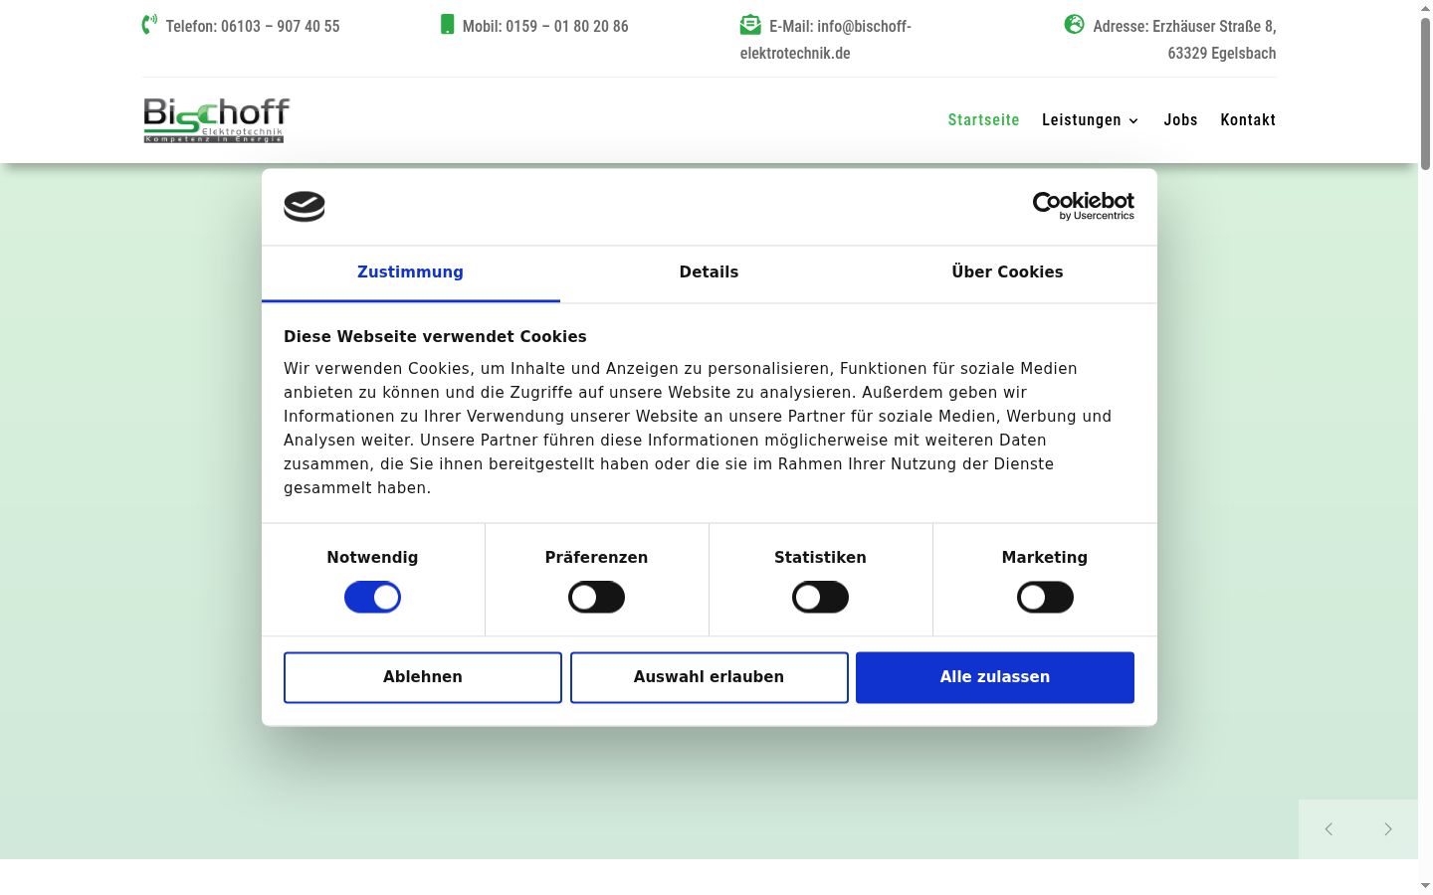Click the Marketing label
Image resolution: width=1433 pixels, height=895 pixels.
click(1045, 558)
